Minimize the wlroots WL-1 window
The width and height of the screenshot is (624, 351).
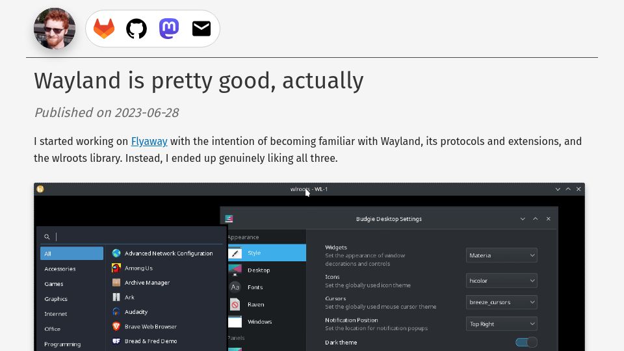(x=558, y=189)
